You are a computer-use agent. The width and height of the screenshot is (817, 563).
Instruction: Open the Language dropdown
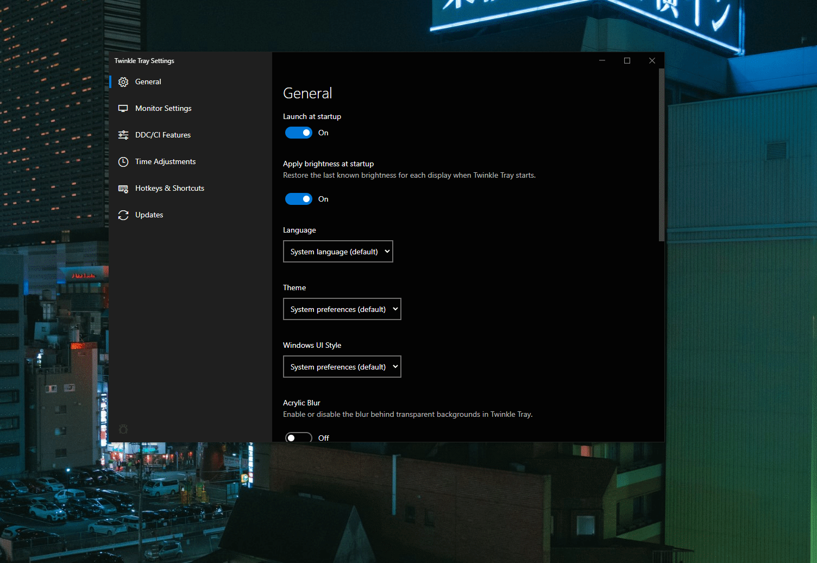[x=338, y=252]
